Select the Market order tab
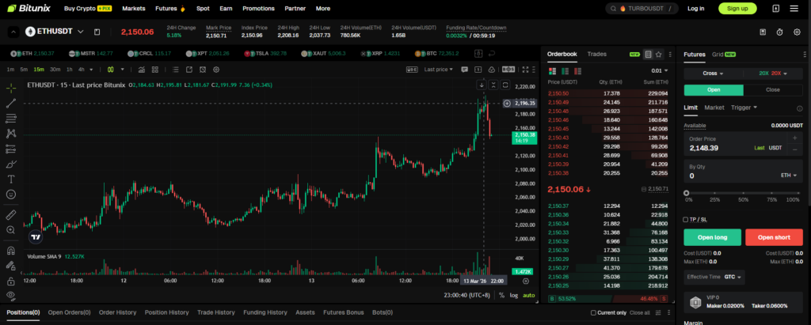Screen dimensions: 811x325 point(714,108)
